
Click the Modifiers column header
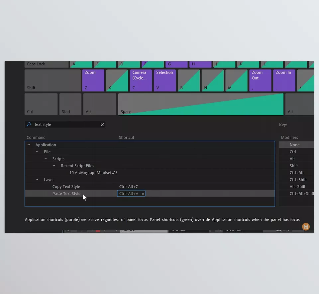(289, 137)
